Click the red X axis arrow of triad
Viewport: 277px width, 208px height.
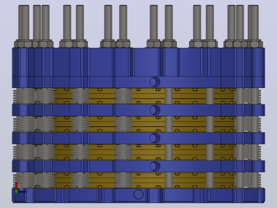tap(16, 186)
